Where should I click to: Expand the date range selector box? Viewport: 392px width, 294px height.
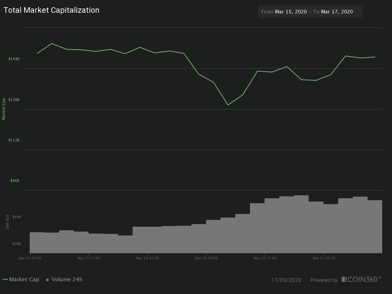310,11
